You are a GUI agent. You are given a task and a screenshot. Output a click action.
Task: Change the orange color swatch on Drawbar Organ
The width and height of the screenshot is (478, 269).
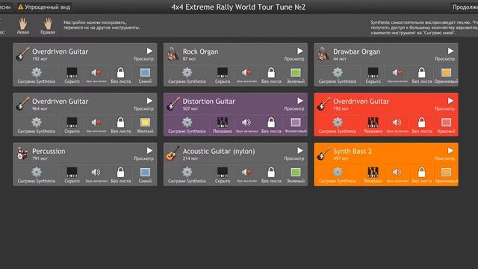(x=446, y=72)
